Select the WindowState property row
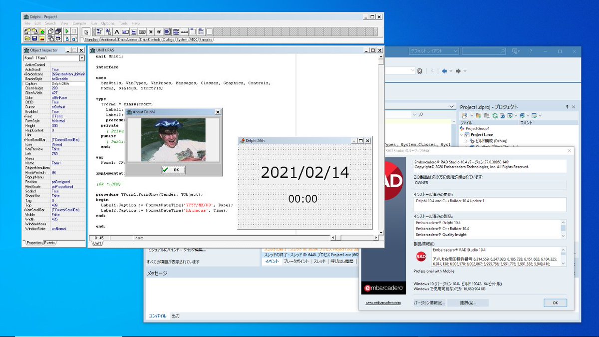599x337 pixels. coord(54,229)
